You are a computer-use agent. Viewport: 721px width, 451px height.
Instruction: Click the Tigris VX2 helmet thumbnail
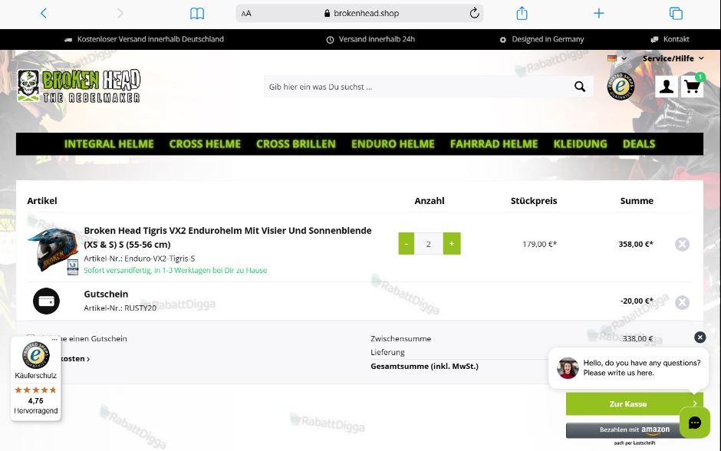pos(53,250)
